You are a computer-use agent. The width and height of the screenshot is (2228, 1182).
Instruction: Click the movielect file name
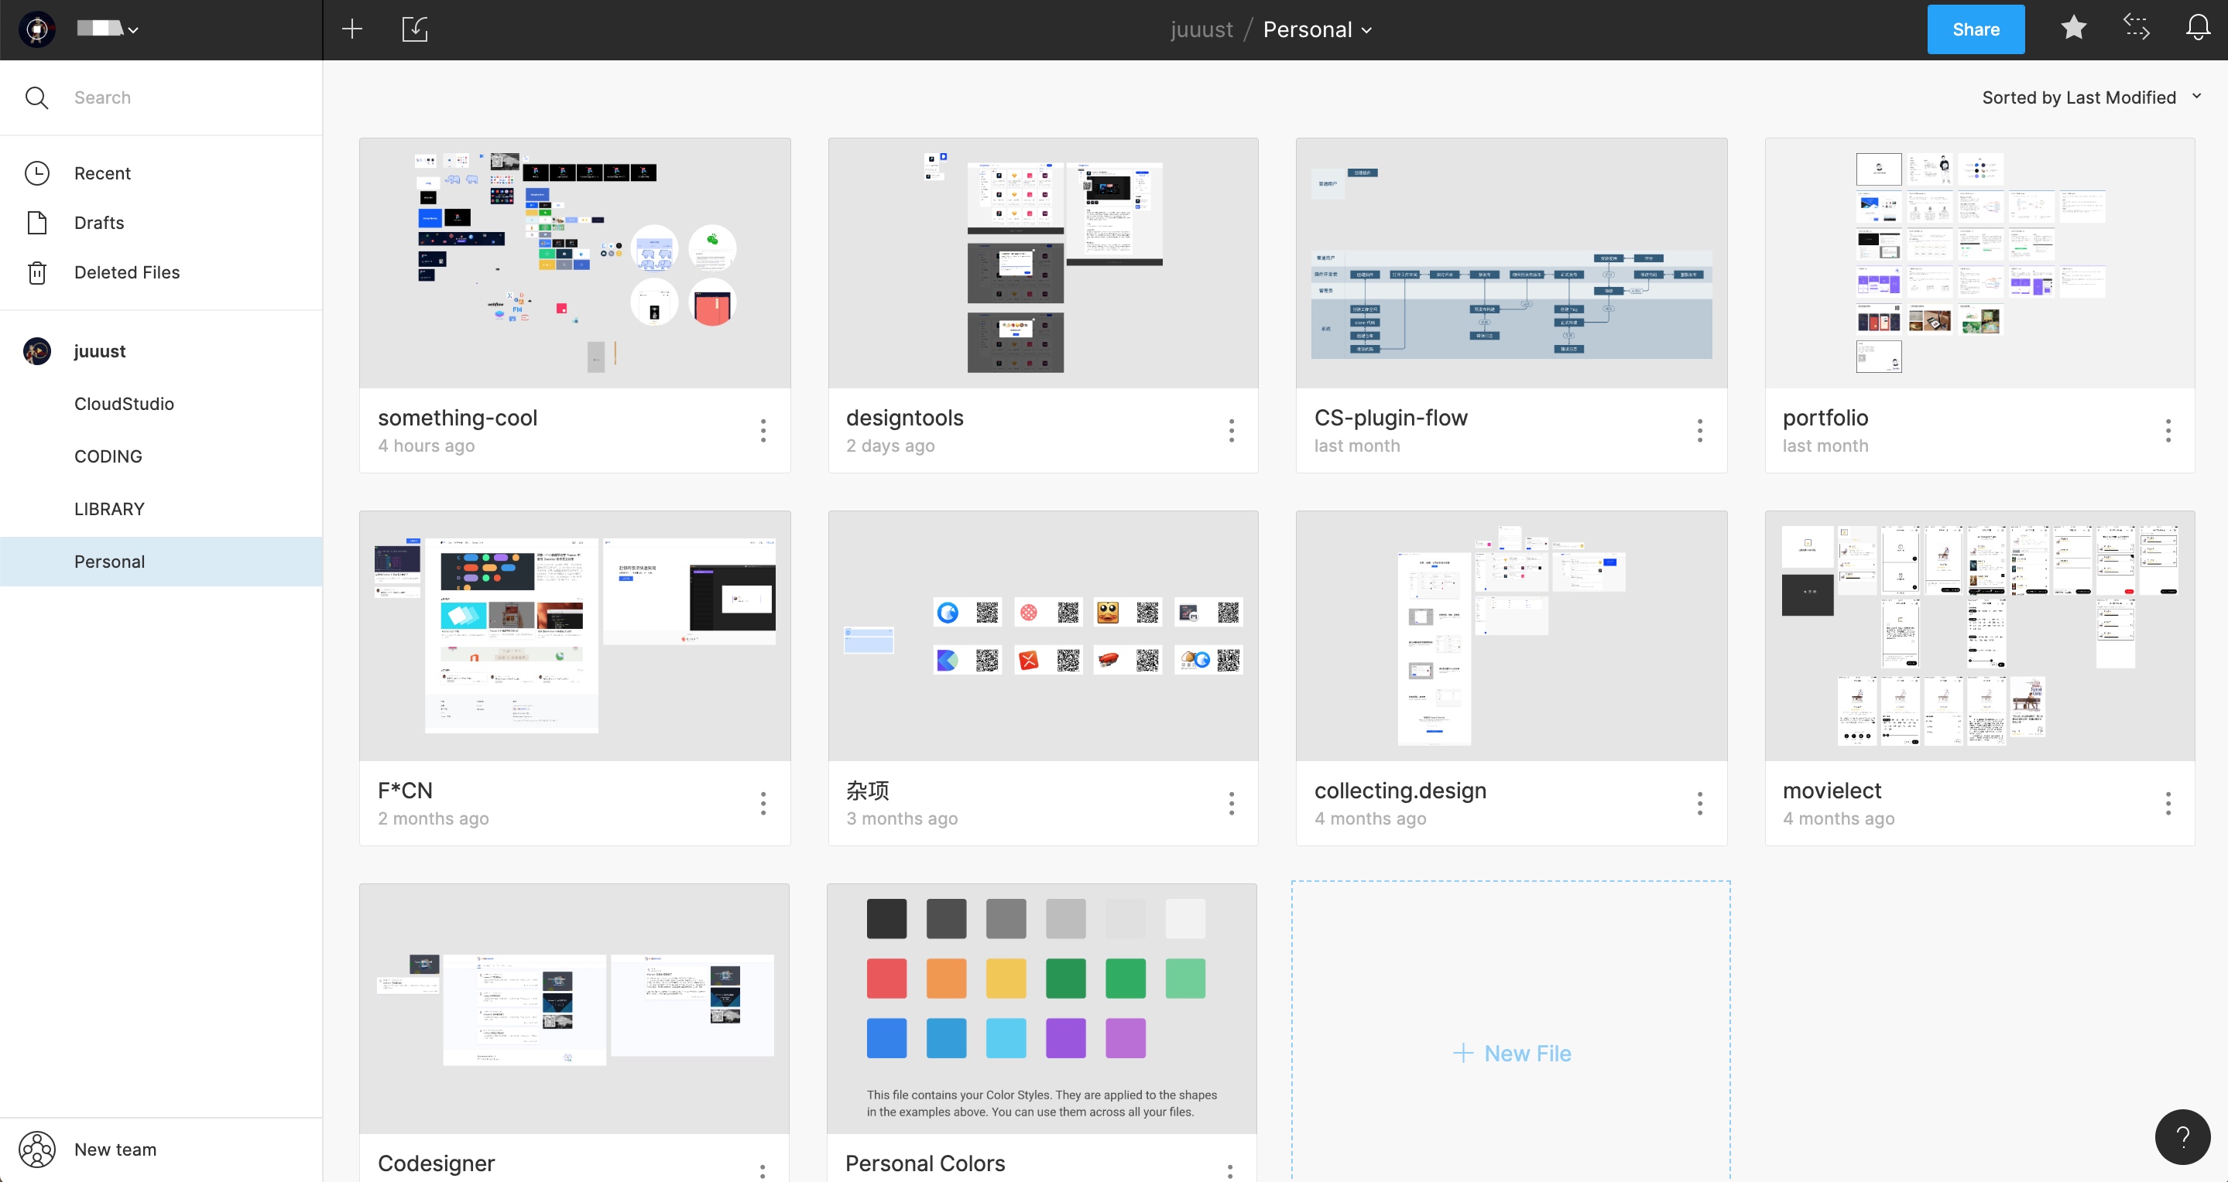(x=1832, y=791)
